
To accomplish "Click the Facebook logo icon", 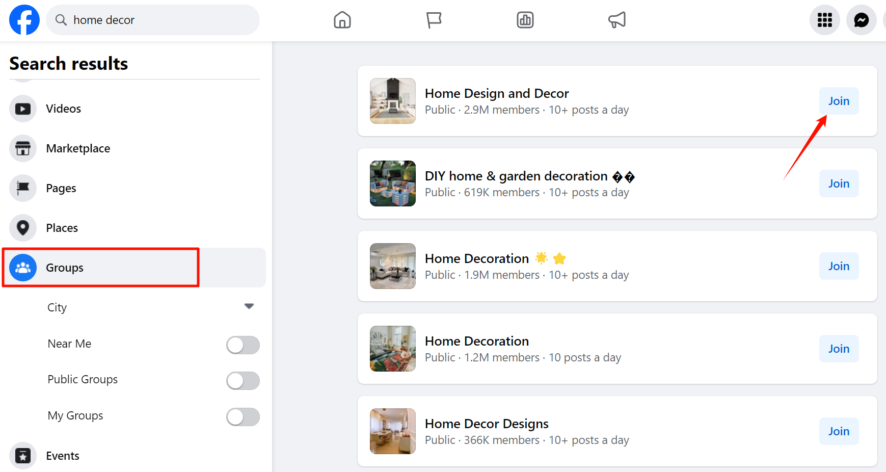I will point(24,20).
